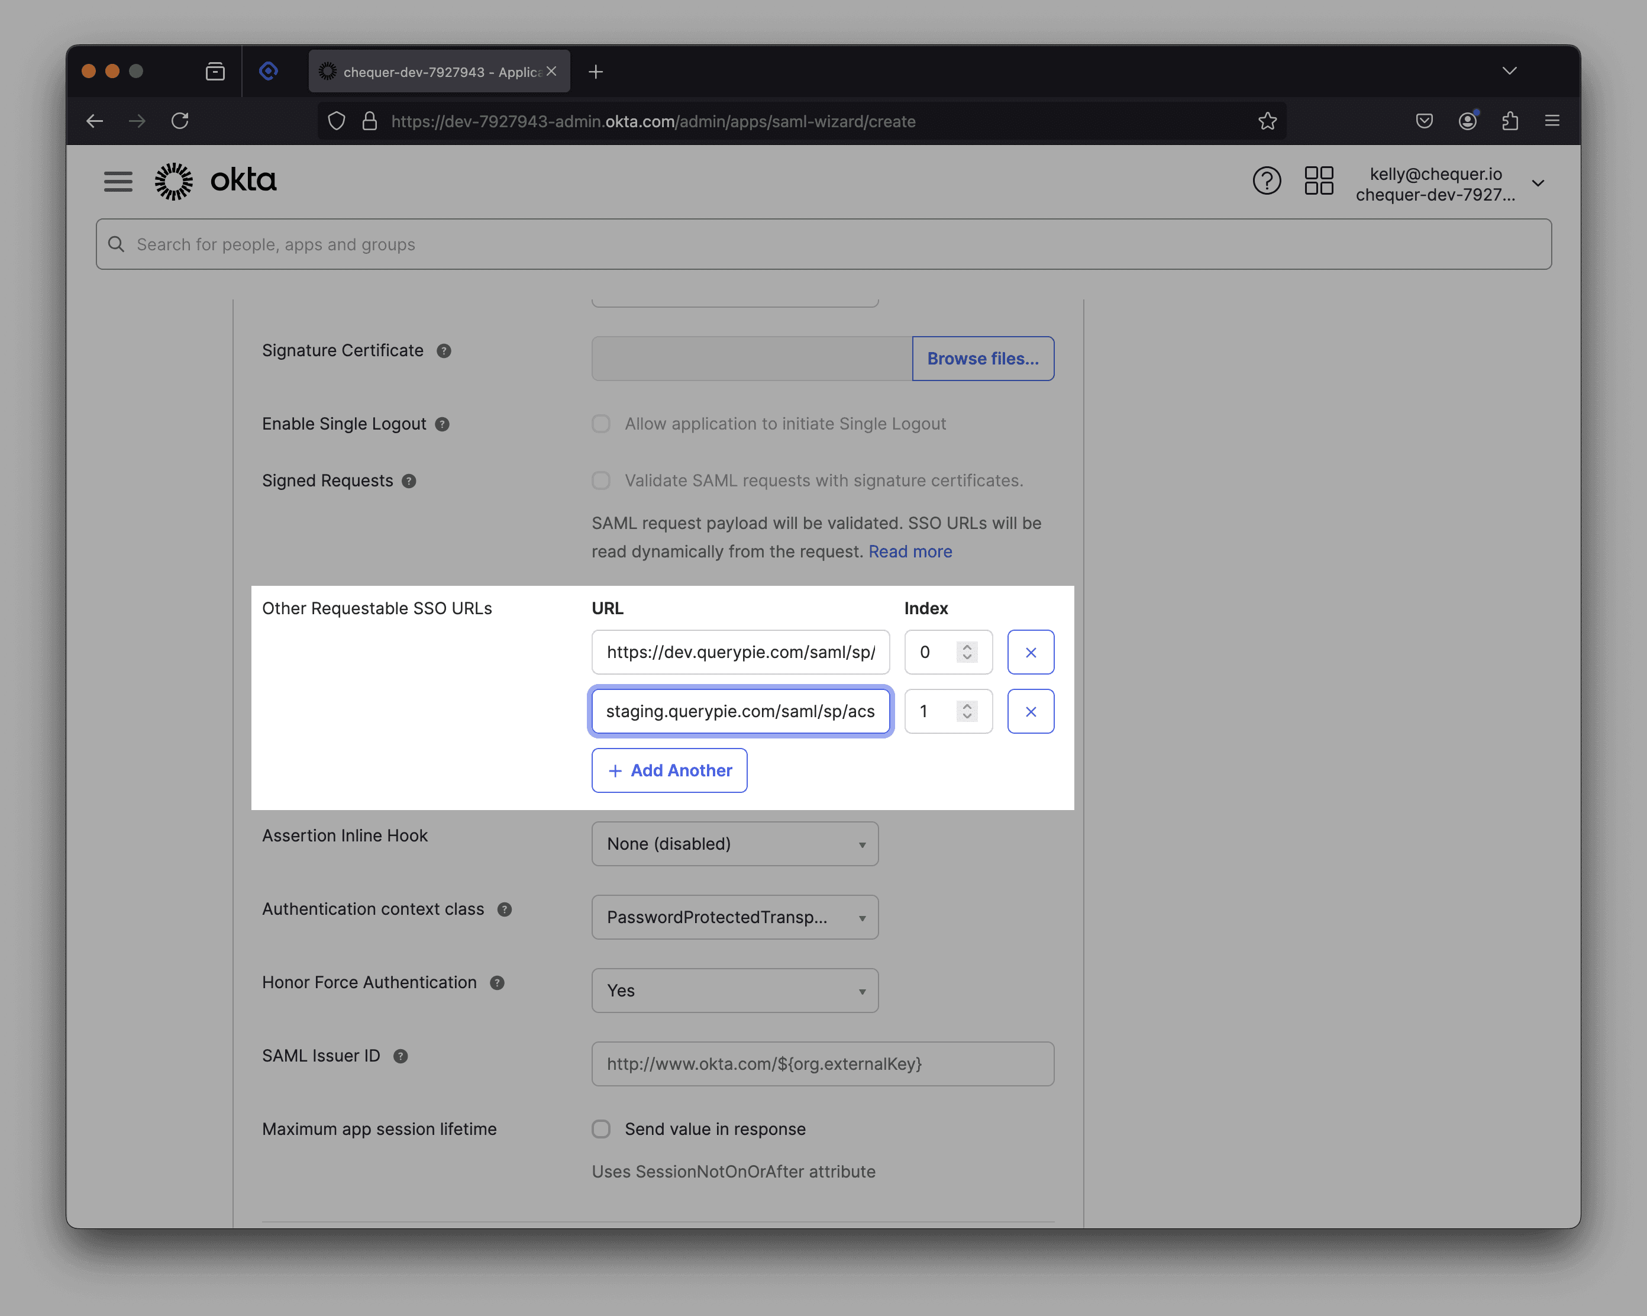Open the Okta hamburger navigation menu
The image size is (1647, 1316).
118,182
